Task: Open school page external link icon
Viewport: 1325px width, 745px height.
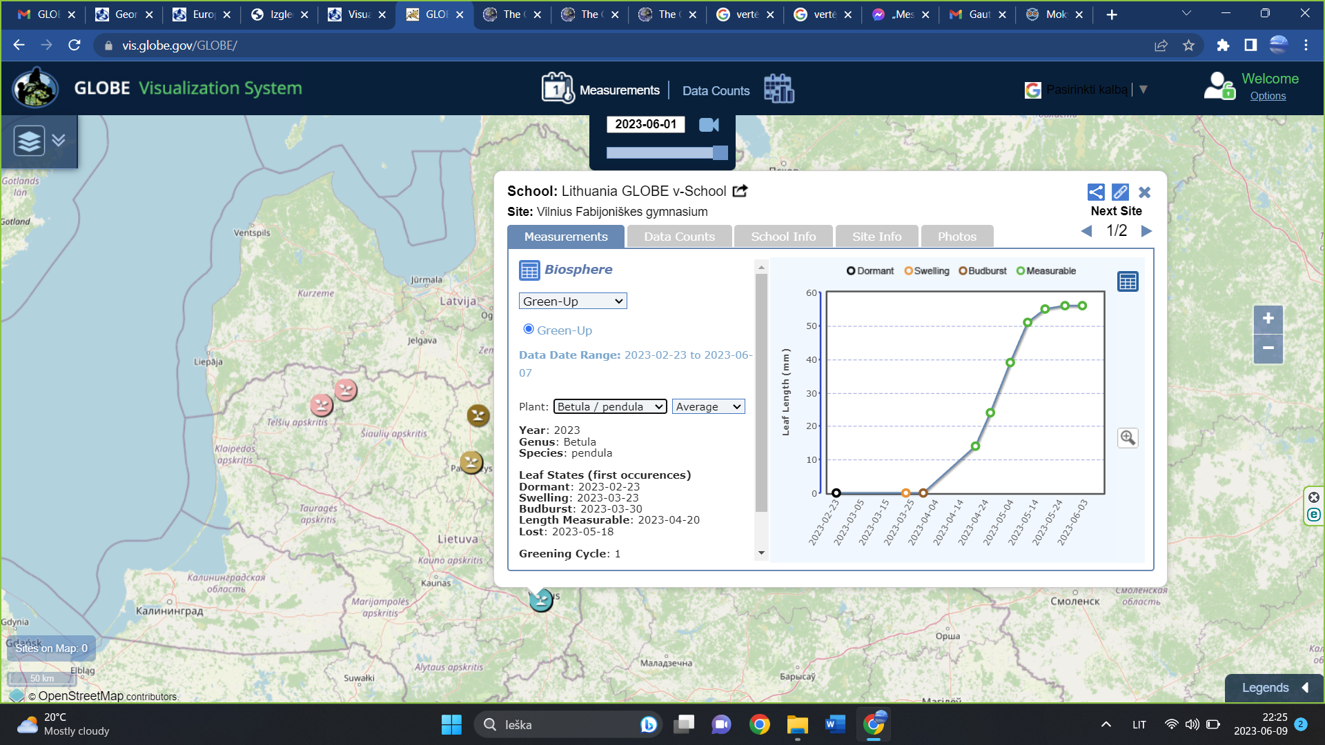Action: click(740, 191)
